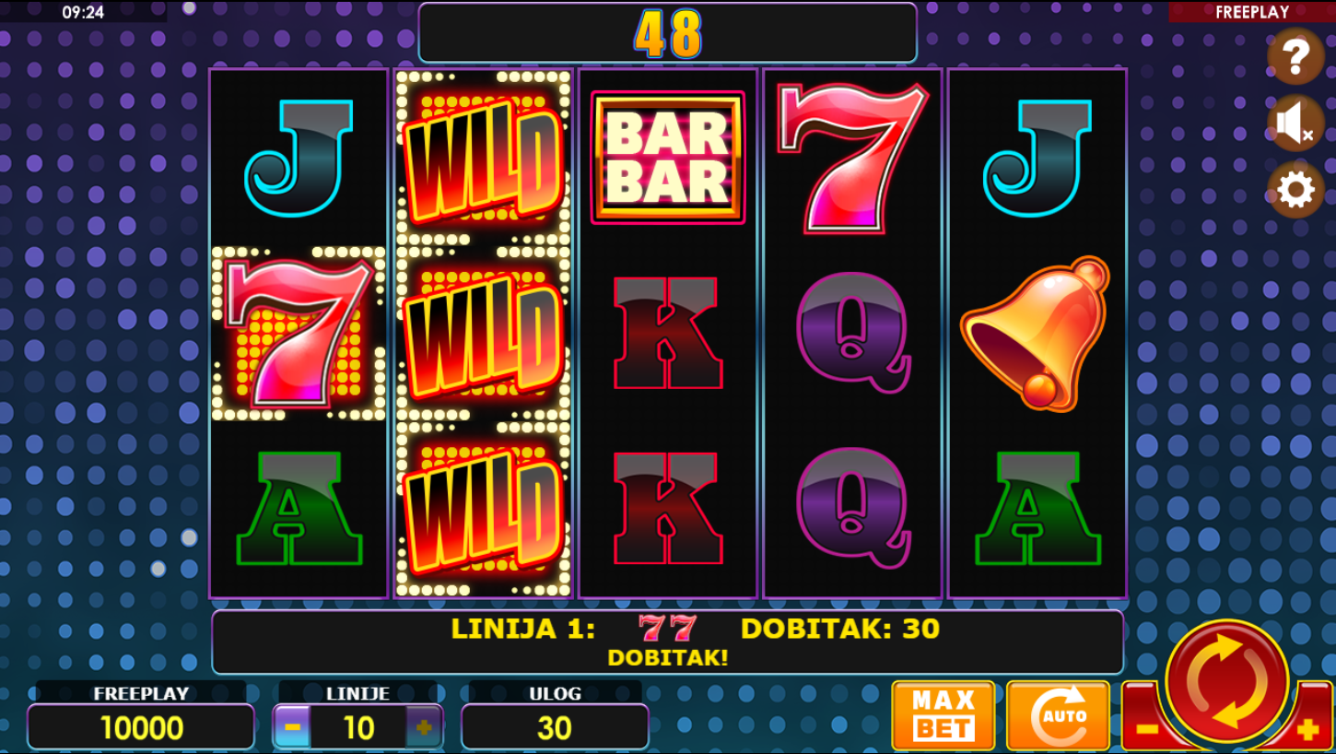The image size is (1336, 754).
Task: Click the ULOG bet value field
Action: tap(555, 727)
